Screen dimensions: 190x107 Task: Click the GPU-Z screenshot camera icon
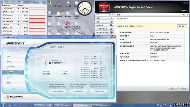(45, 5)
